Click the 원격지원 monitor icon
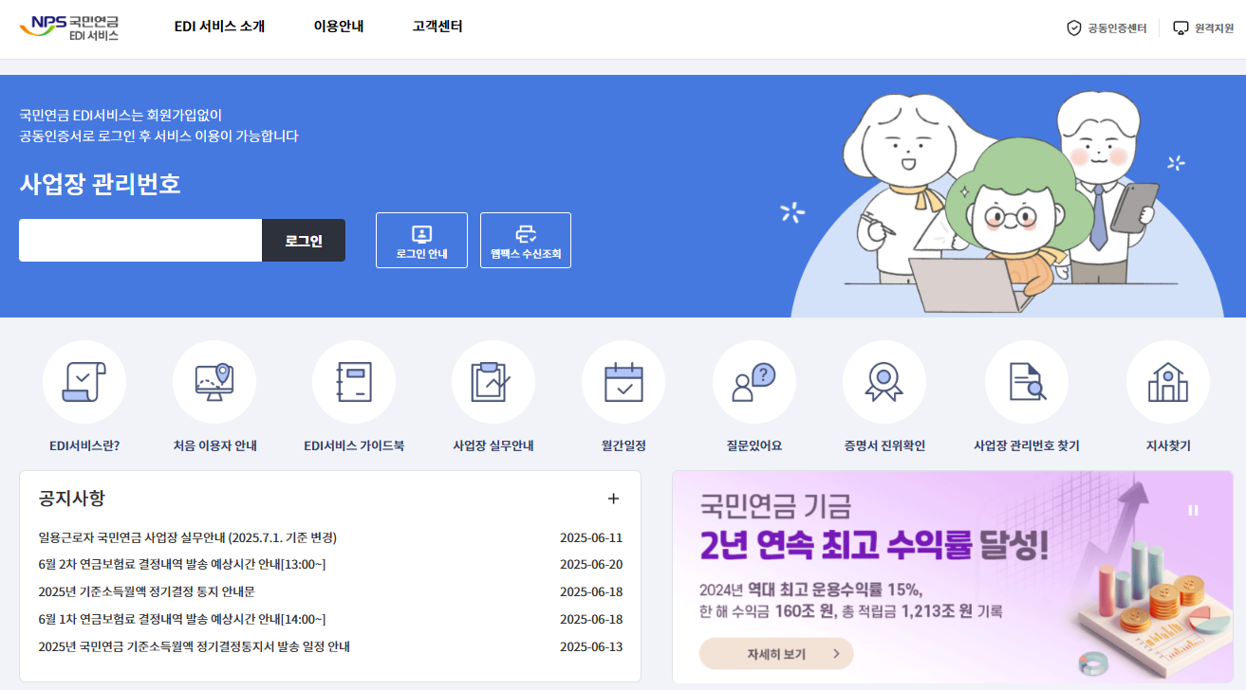Screen dimensions: 1246x690 1181,28
